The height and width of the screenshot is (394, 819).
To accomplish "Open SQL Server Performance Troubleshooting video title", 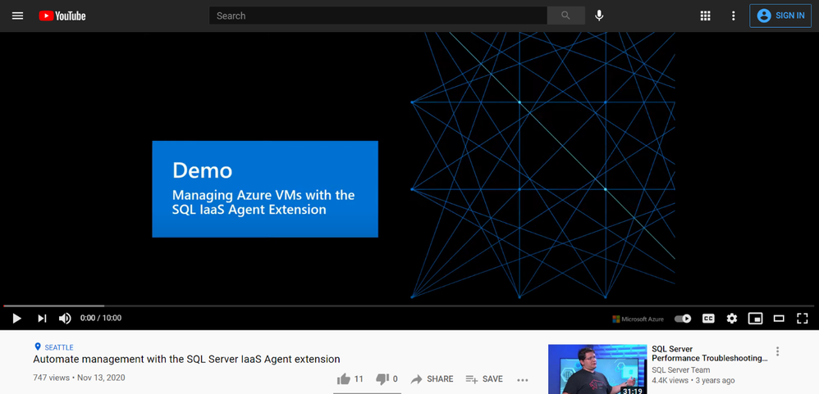I will point(709,353).
